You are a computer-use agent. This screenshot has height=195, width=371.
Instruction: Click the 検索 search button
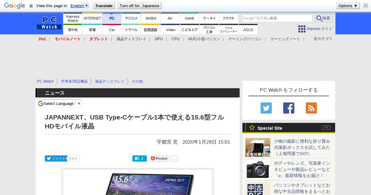[324, 18]
